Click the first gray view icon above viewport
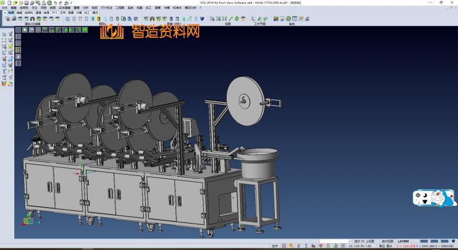This screenshot has width=458, height=250. click(x=19, y=30)
